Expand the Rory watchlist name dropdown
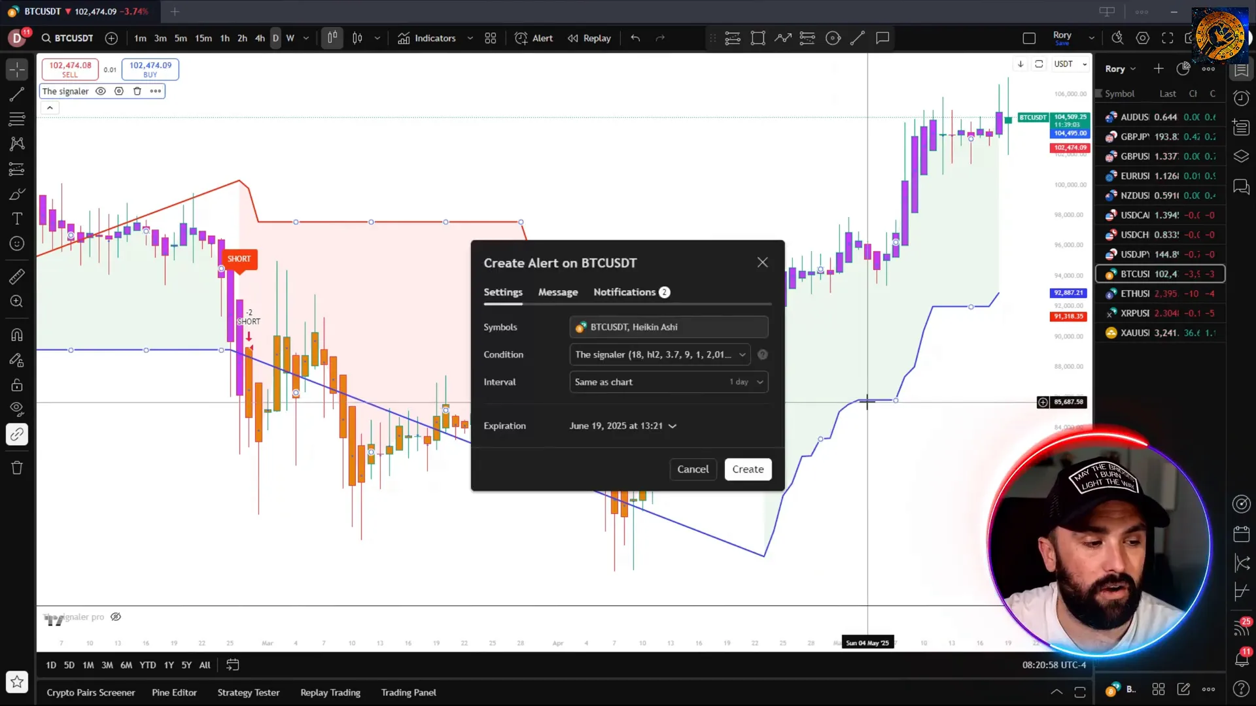 tap(1121, 69)
